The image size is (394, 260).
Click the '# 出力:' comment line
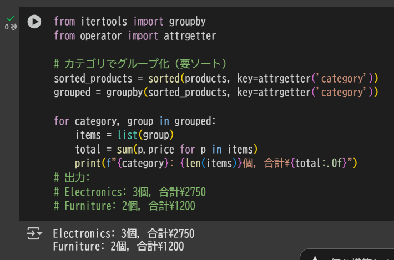[x=72, y=178]
